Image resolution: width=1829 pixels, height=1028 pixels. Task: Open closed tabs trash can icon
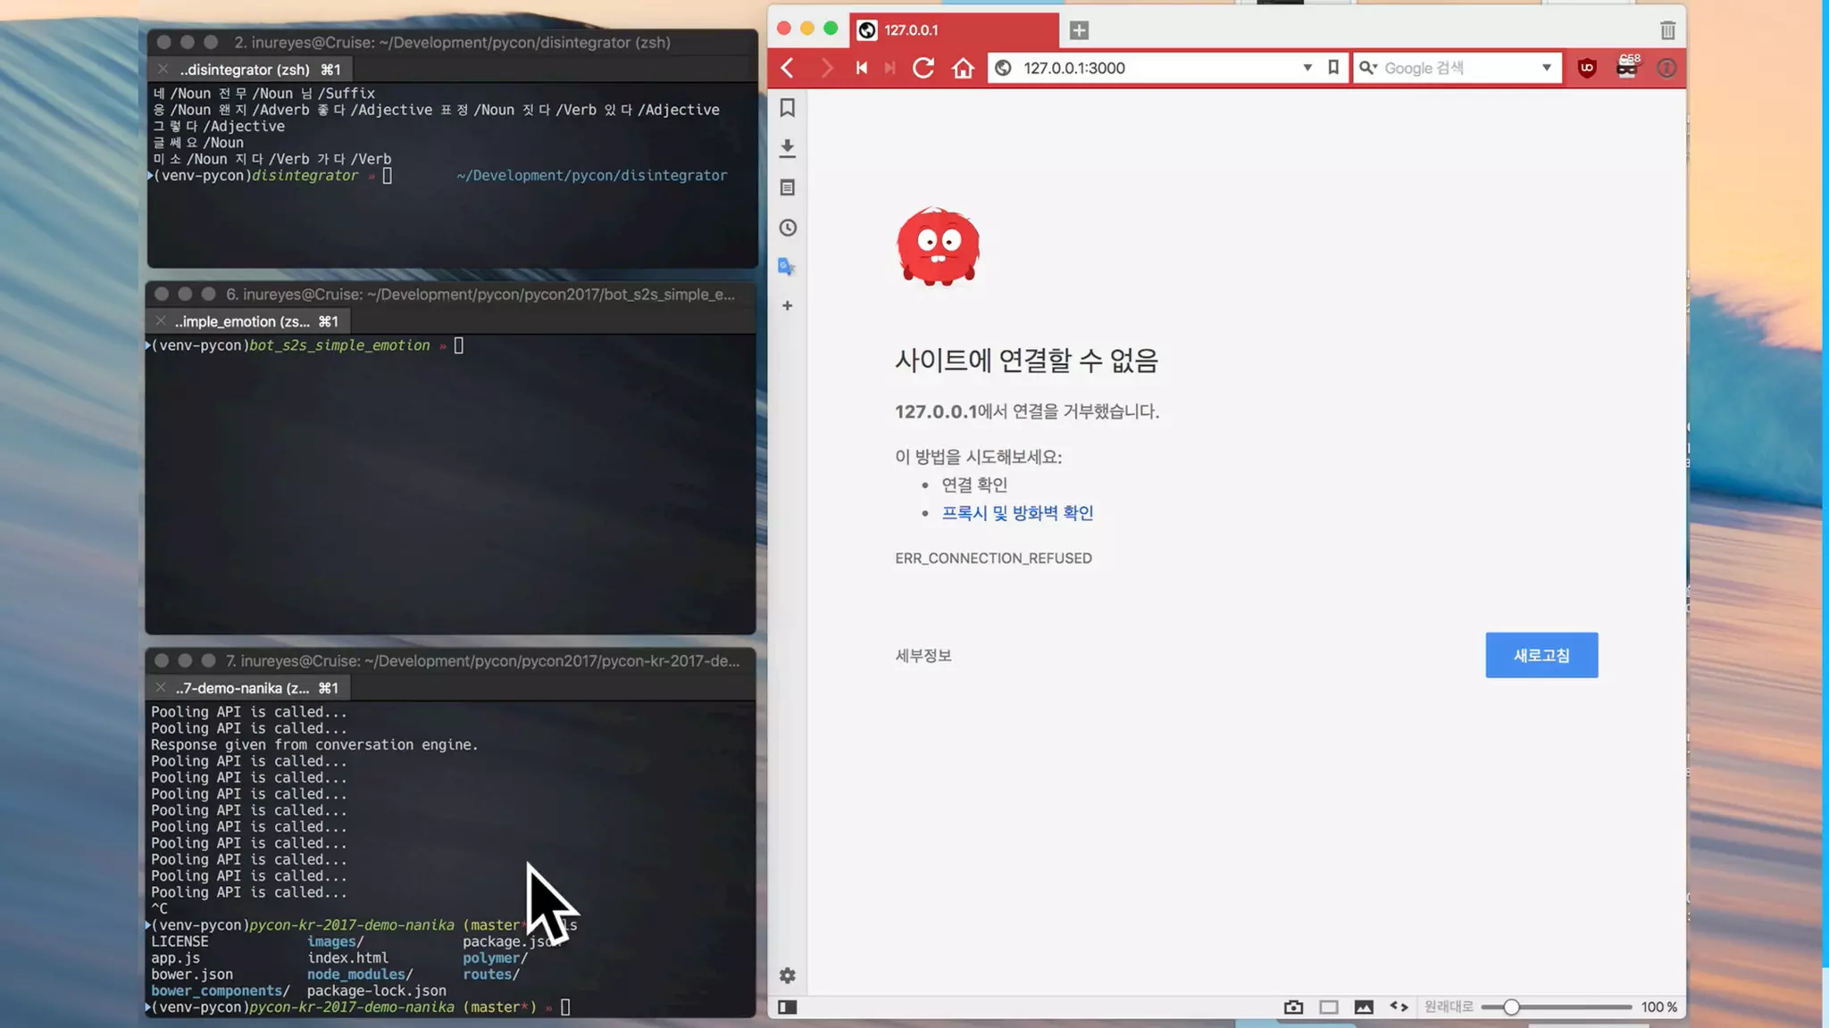click(1667, 30)
